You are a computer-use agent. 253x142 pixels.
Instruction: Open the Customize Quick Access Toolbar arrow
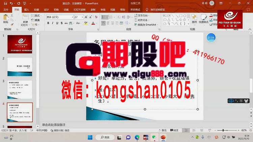[30, 3]
